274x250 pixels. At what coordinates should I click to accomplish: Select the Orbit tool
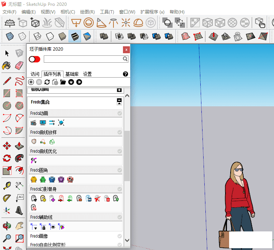[x=7, y=226]
